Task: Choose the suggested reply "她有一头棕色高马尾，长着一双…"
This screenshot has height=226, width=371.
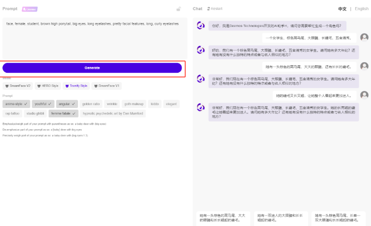Action: click(x=339, y=218)
